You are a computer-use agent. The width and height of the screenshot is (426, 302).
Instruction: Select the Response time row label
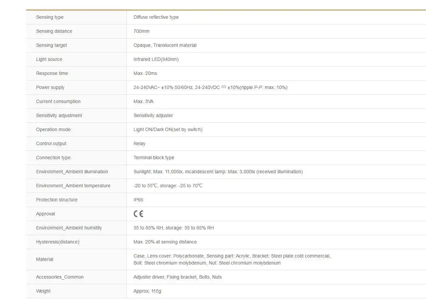52,73
